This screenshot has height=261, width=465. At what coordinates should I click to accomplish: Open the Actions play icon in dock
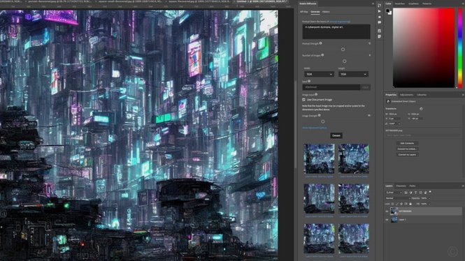379,11
